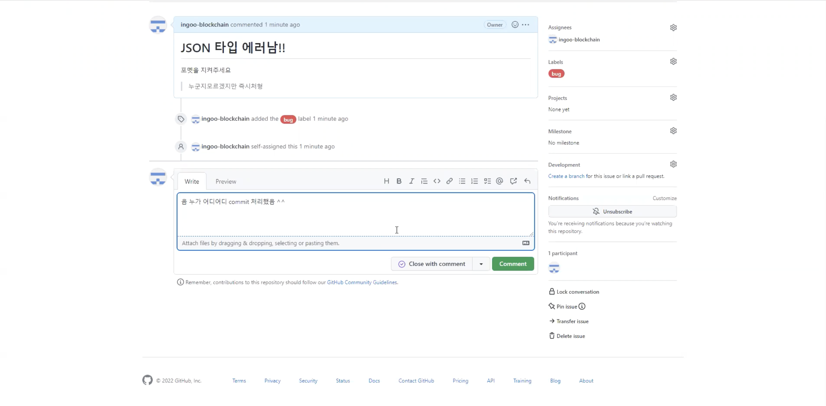
Task: Open Labels settings gear
Action: (x=673, y=61)
